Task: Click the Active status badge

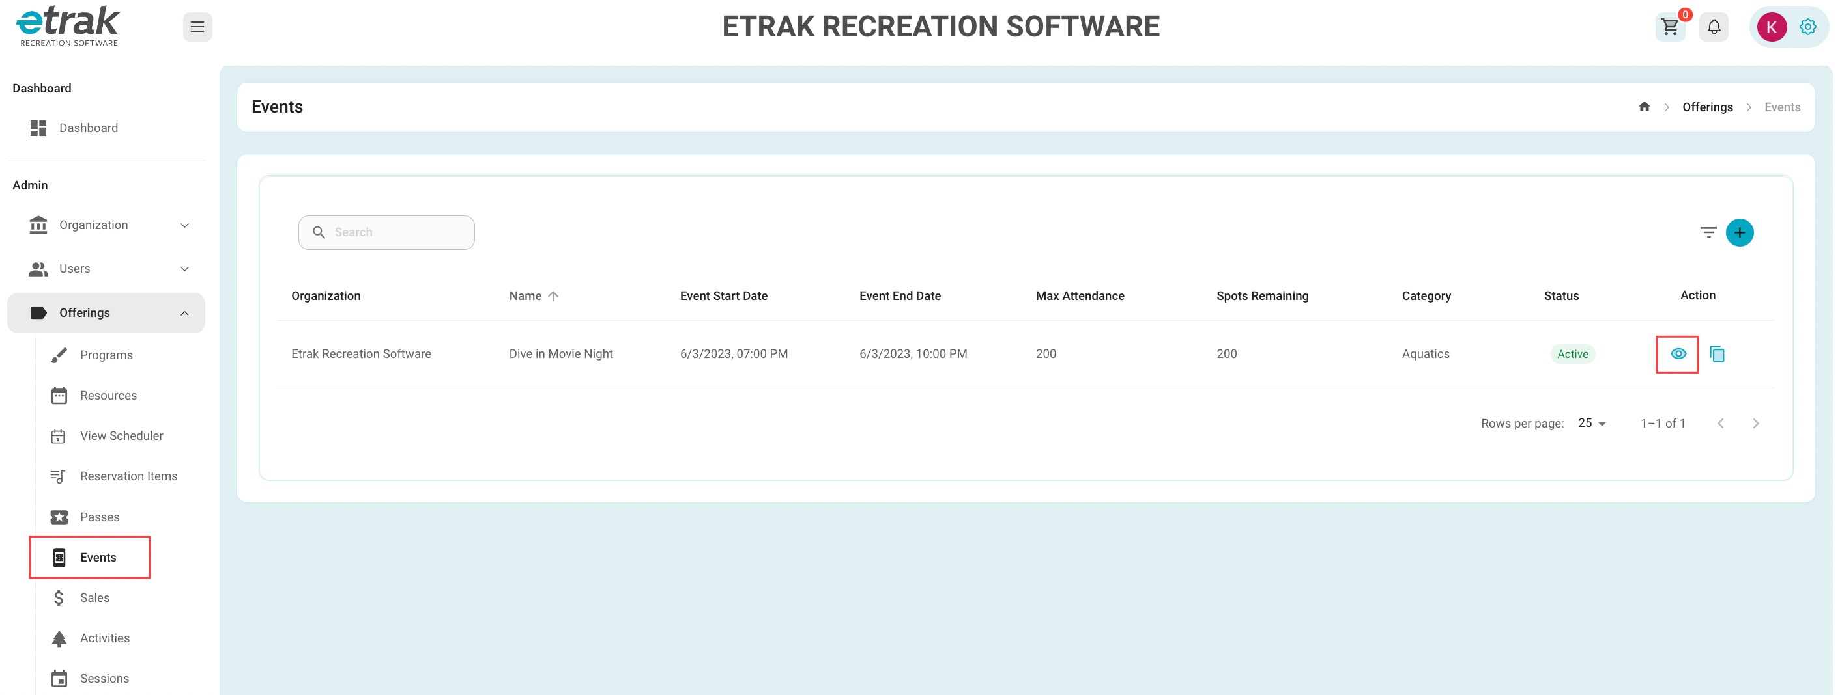Action: point(1572,355)
